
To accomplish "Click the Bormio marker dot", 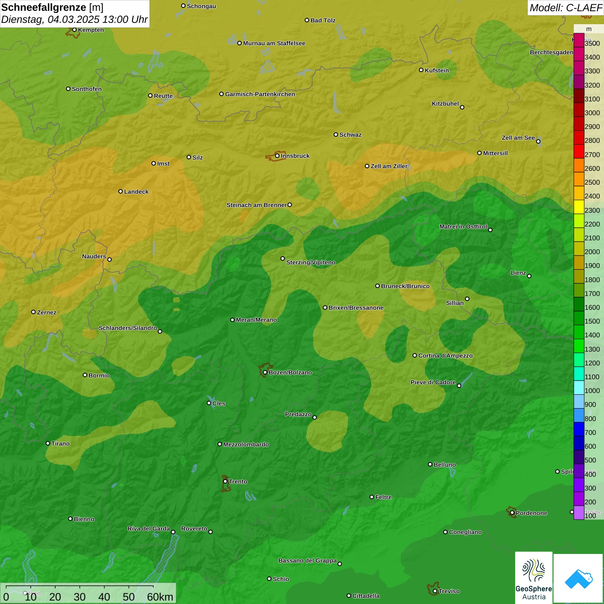I will 85,375.
